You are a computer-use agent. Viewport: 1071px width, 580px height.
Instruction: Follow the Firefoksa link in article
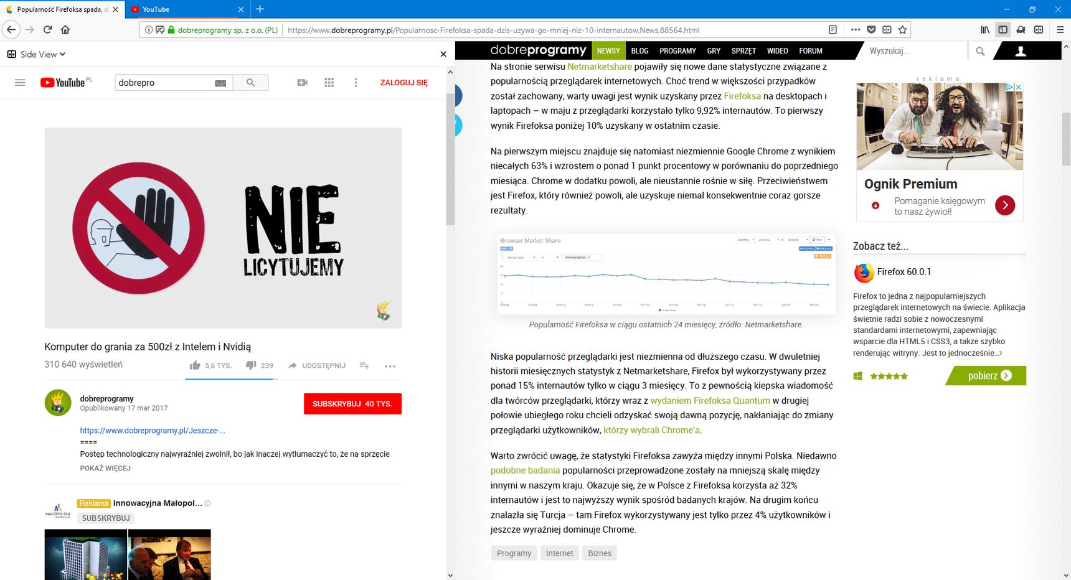pyautogui.click(x=742, y=96)
